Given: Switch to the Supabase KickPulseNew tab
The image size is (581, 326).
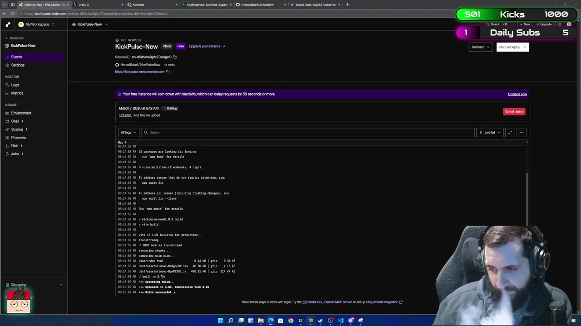Looking at the screenshot, I should 206,5.
